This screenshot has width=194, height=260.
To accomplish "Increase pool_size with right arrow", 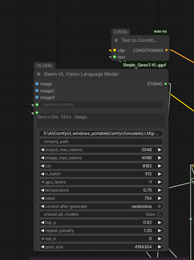I will [x=160, y=247].
